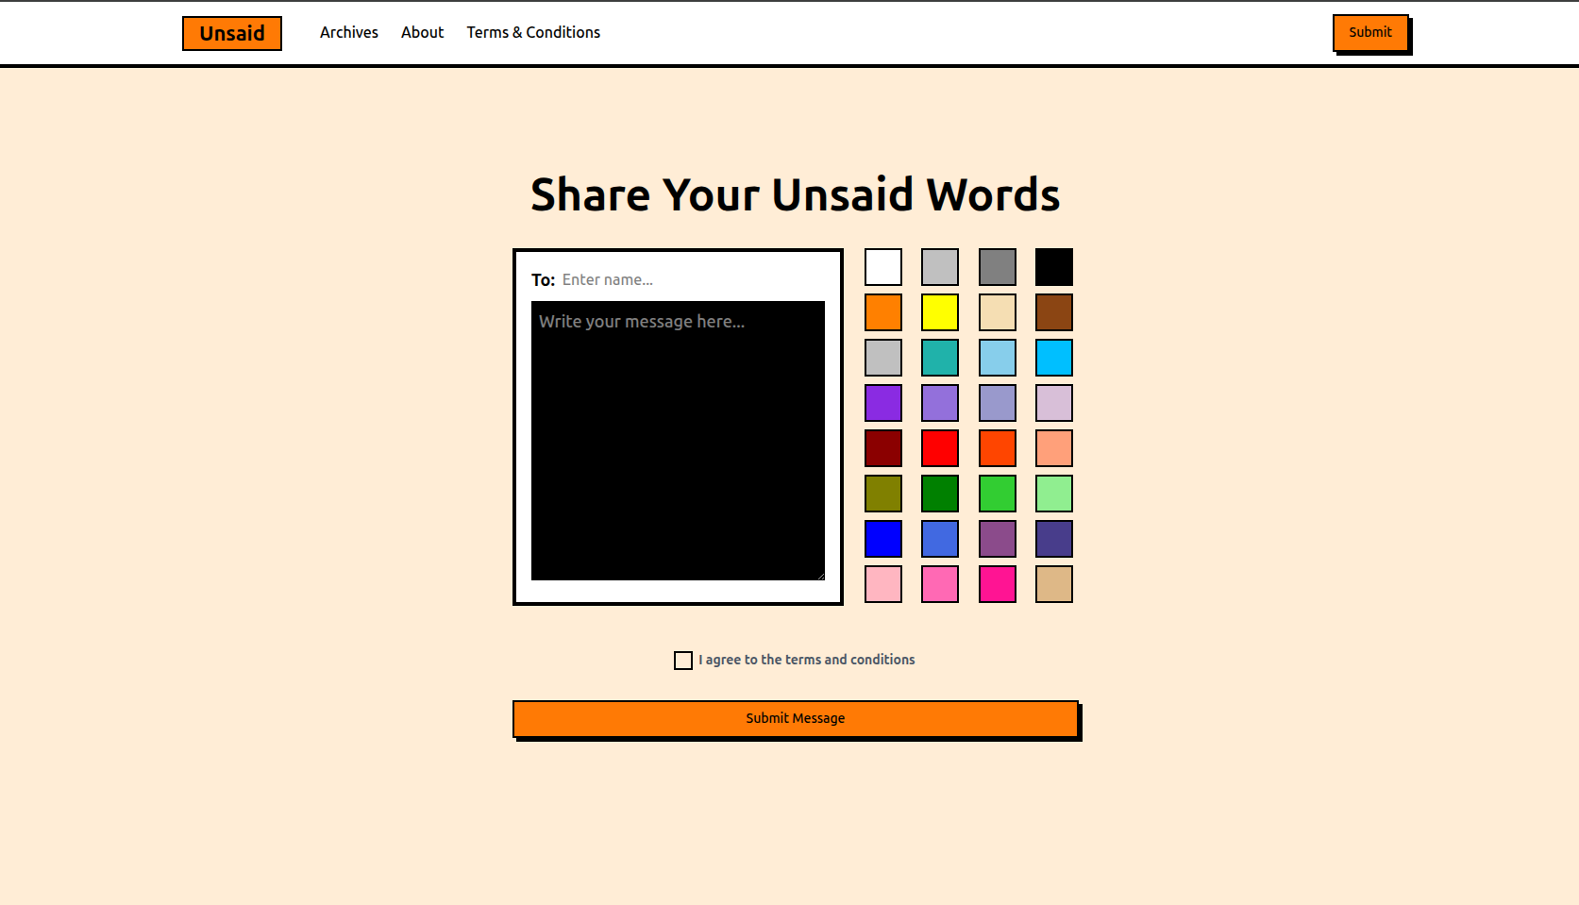Choose the pale light green swatch
1579x905 pixels.
[x=1054, y=494]
